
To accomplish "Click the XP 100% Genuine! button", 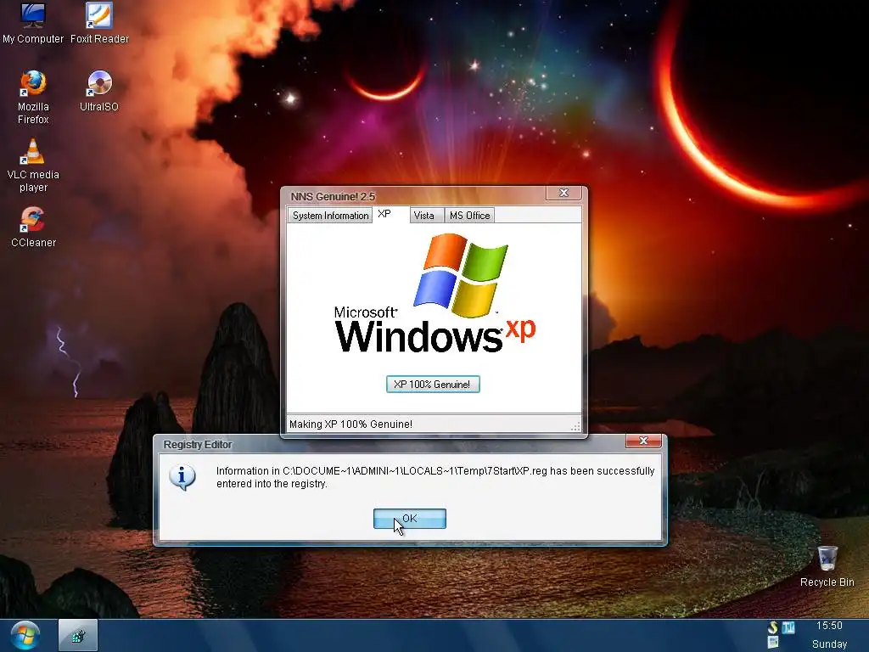I will point(433,385).
